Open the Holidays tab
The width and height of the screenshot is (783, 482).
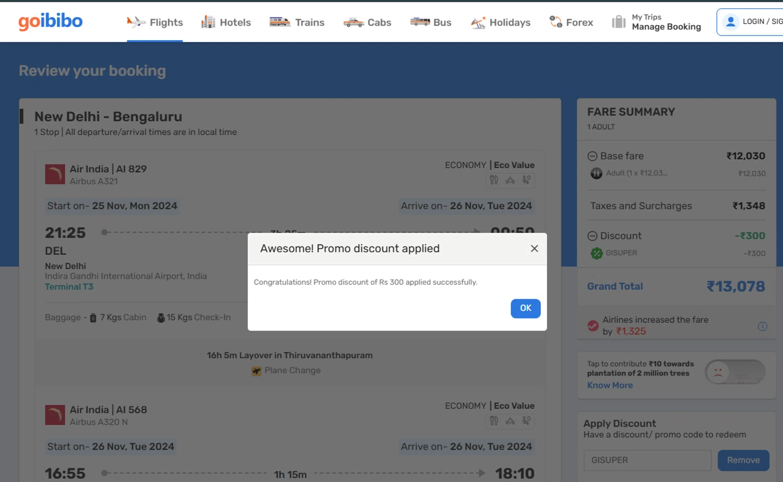pyautogui.click(x=501, y=22)
